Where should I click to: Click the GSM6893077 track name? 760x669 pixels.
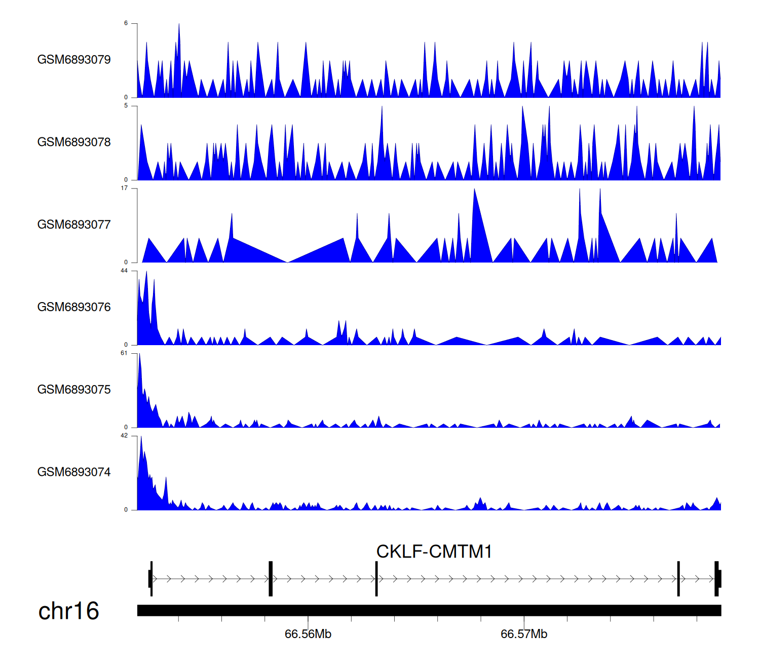click(x=74, y=225)
